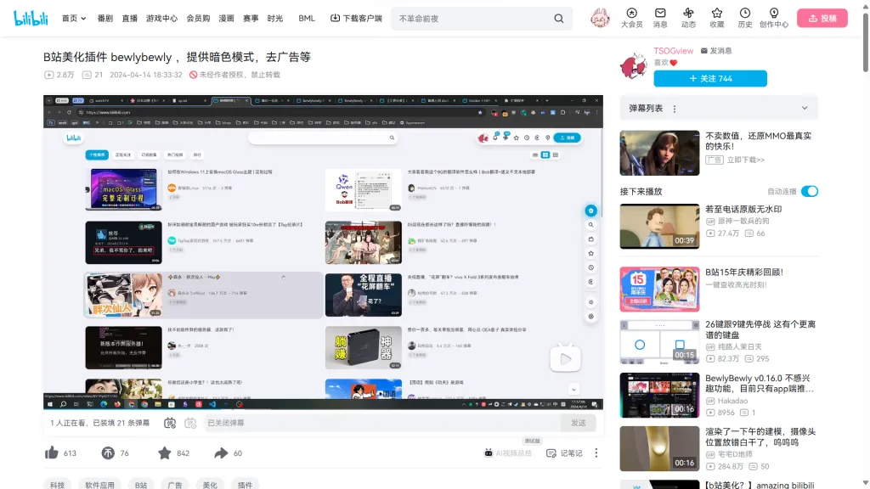Open AI视频总结 summary
Viewport: 870px width, 489px height.
coord(508,453)
